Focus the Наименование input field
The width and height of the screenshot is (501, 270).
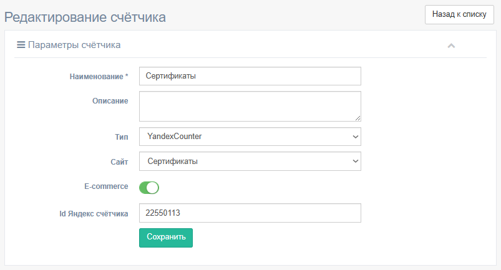(x=250, y=76)
